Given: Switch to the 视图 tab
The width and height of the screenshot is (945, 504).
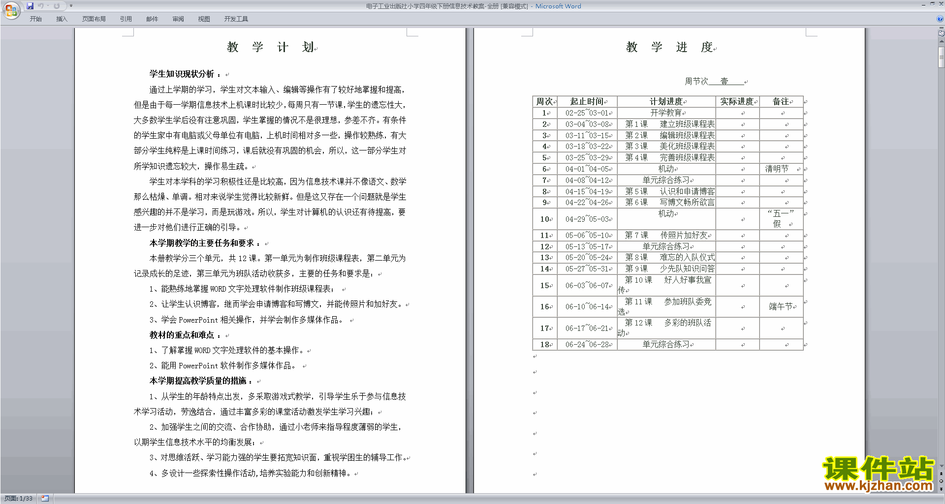Looking at the screenshot, I should point(204,19).
